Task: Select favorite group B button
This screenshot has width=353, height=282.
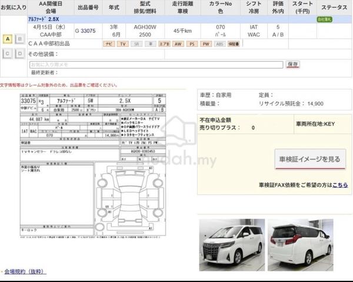Action: click(x=20, y=39)
